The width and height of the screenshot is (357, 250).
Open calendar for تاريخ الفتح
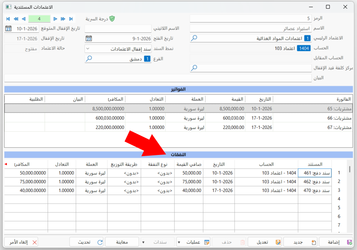pyautogui.click(x=89, y=38)
